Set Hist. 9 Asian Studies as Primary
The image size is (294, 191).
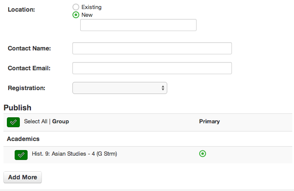203,153
